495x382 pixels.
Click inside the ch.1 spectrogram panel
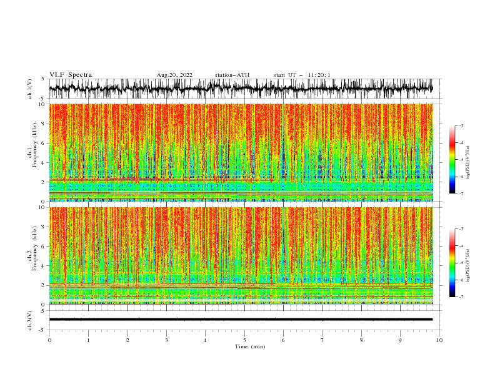click(241, 152)
